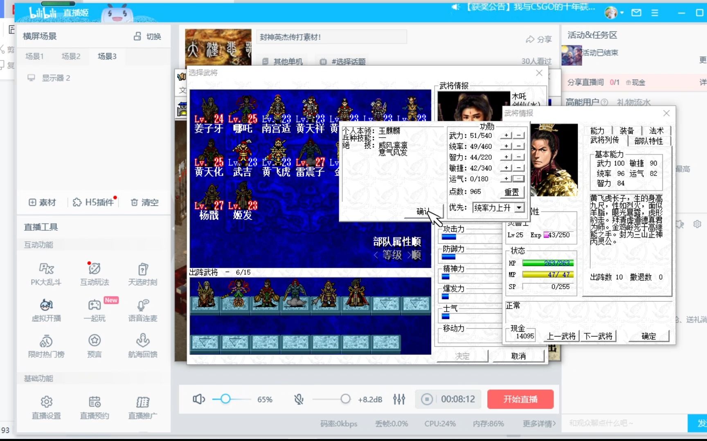This screenshot has width=707, height=441.
Task: Open PK大乱斗 tool
Action: pyautogui.click(x=46, y=274)
